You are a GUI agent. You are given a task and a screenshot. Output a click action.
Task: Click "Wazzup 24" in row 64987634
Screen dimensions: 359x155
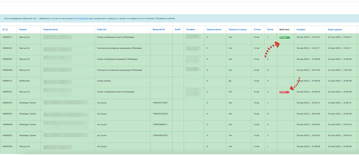coord(24,146)
